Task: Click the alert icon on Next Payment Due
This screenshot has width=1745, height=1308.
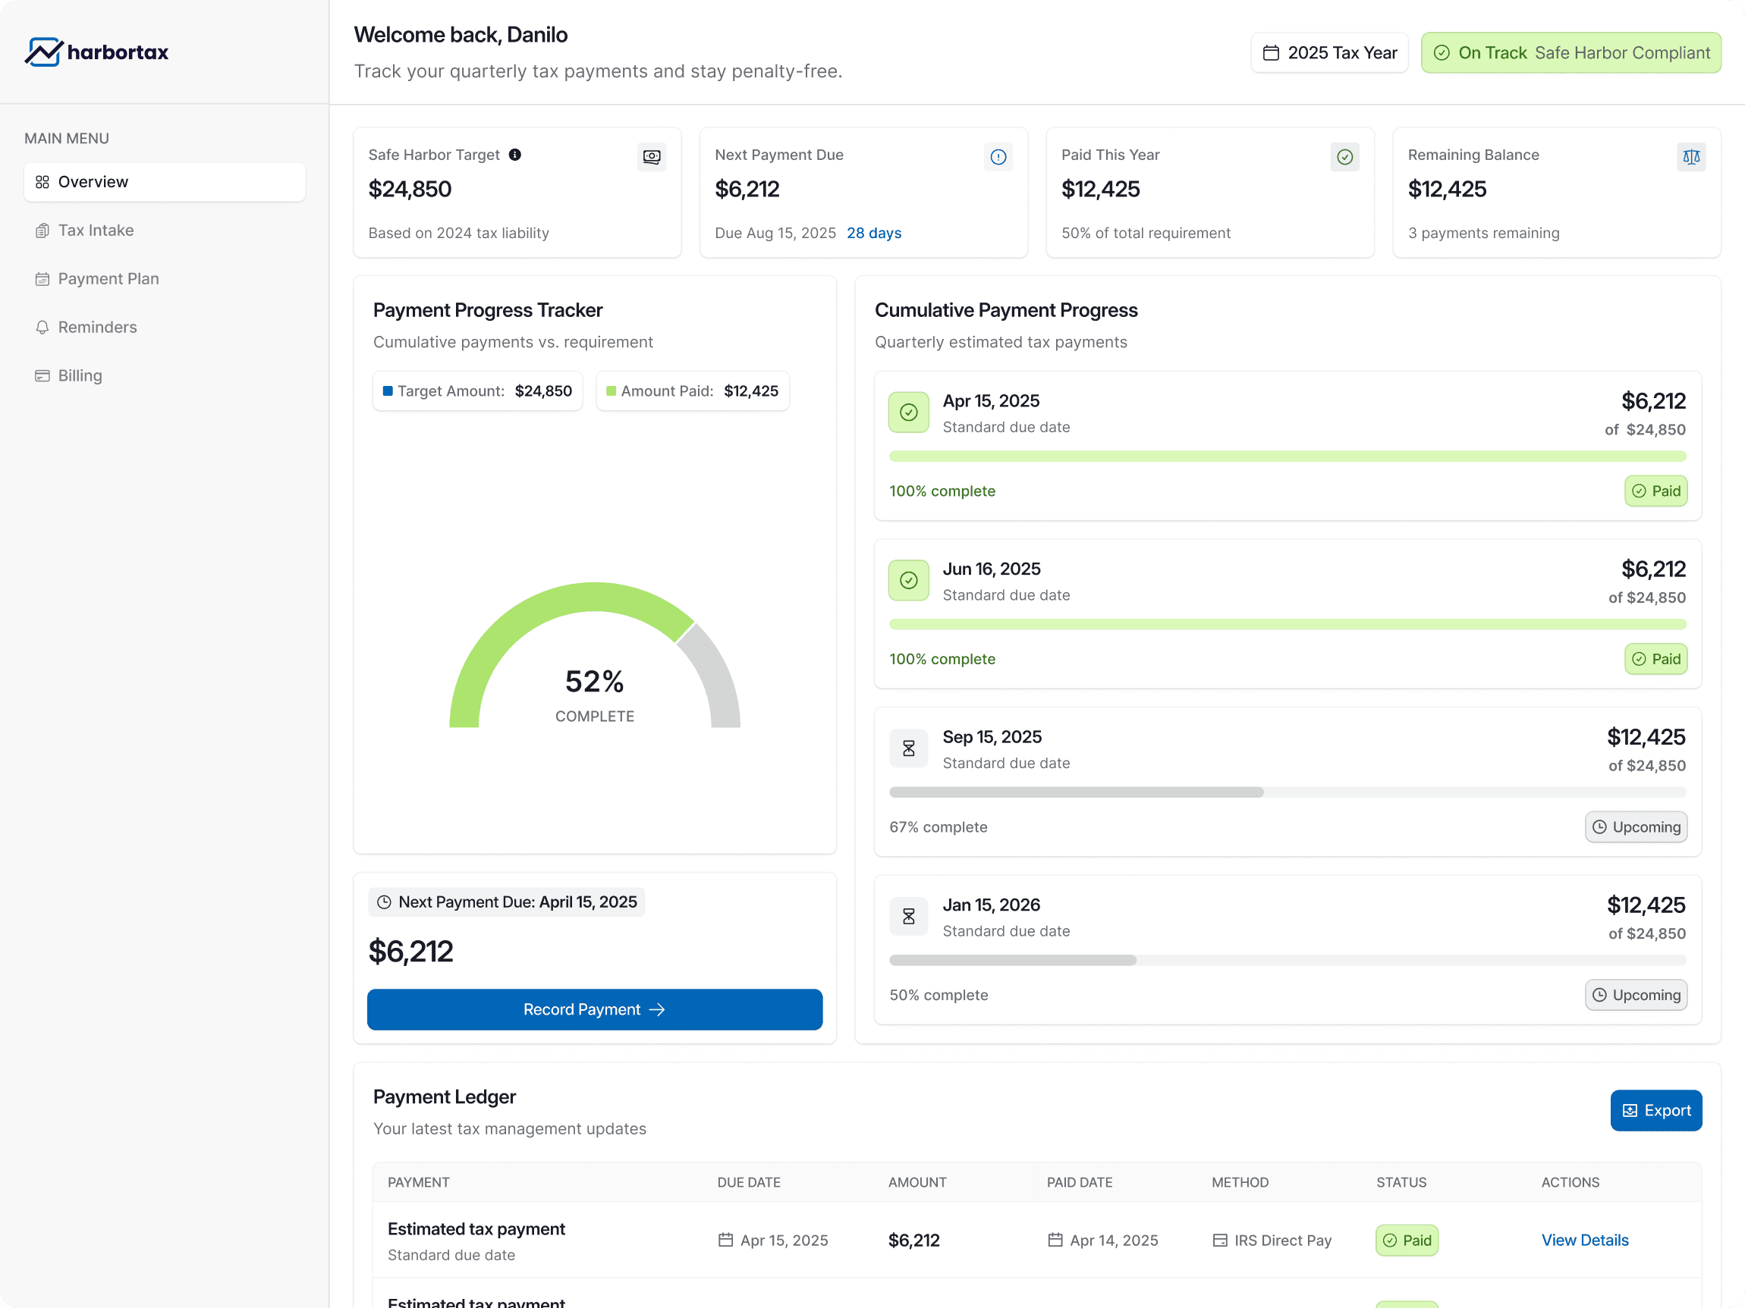Action: click(998, 156)
